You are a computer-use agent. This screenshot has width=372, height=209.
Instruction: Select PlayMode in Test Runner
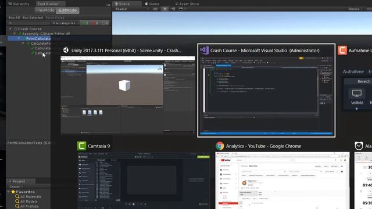pyautogui.click(x=45, y=10)
